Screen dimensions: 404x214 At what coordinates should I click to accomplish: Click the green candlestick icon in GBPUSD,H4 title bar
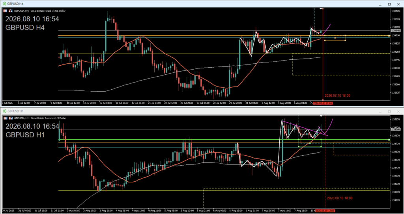coord(4,4)
